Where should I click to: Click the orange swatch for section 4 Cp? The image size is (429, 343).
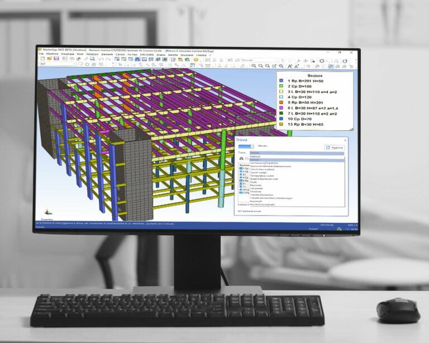tap(281, 97)
